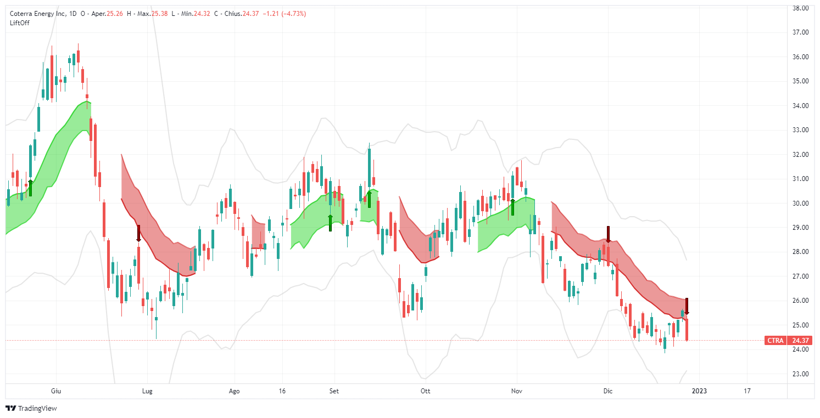Click the 36.00 price axis label

[800, 57]
